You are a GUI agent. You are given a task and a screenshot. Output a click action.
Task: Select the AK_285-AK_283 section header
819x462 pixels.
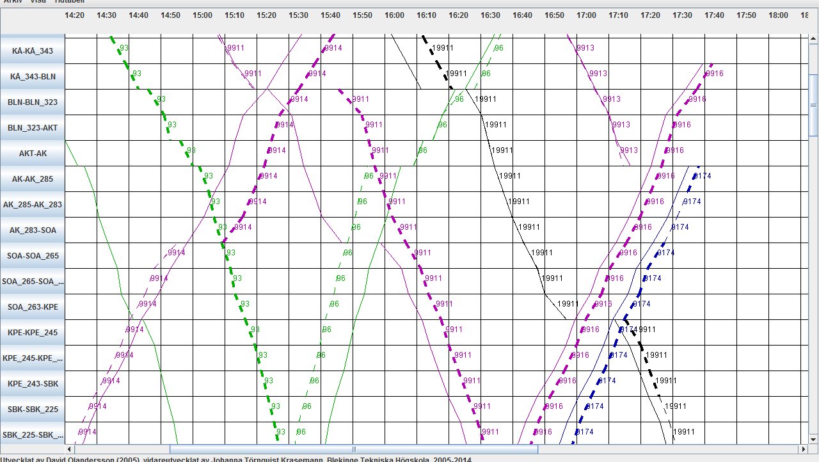pyautogui.click(x=33, y=204)
